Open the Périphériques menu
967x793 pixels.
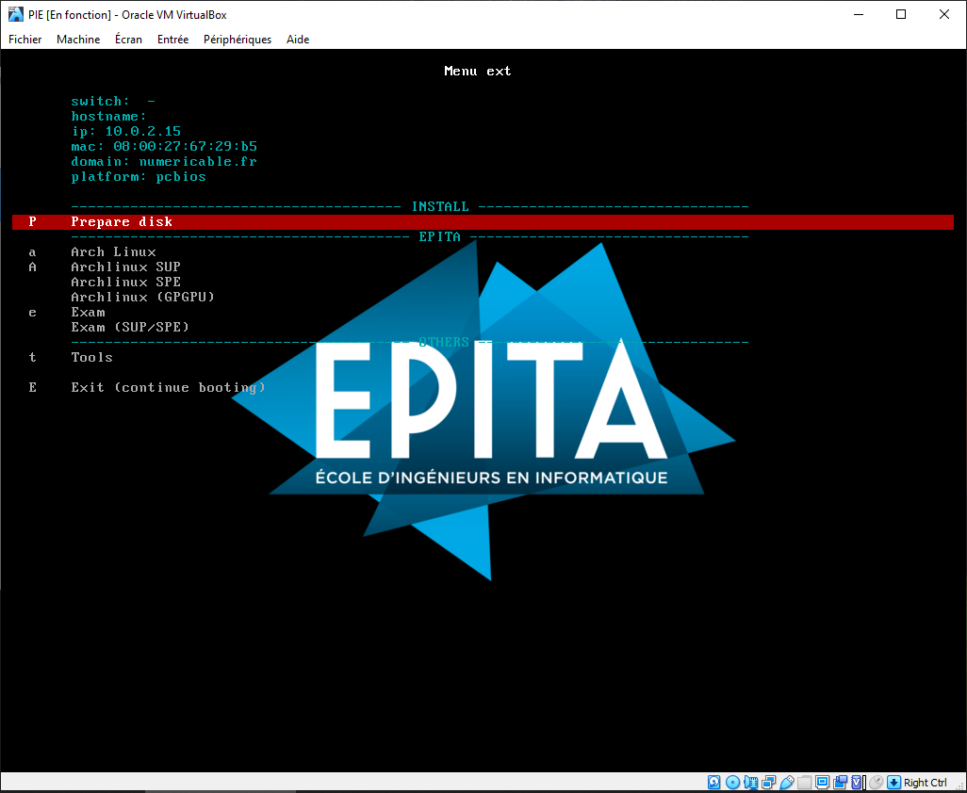coord(238,40)
